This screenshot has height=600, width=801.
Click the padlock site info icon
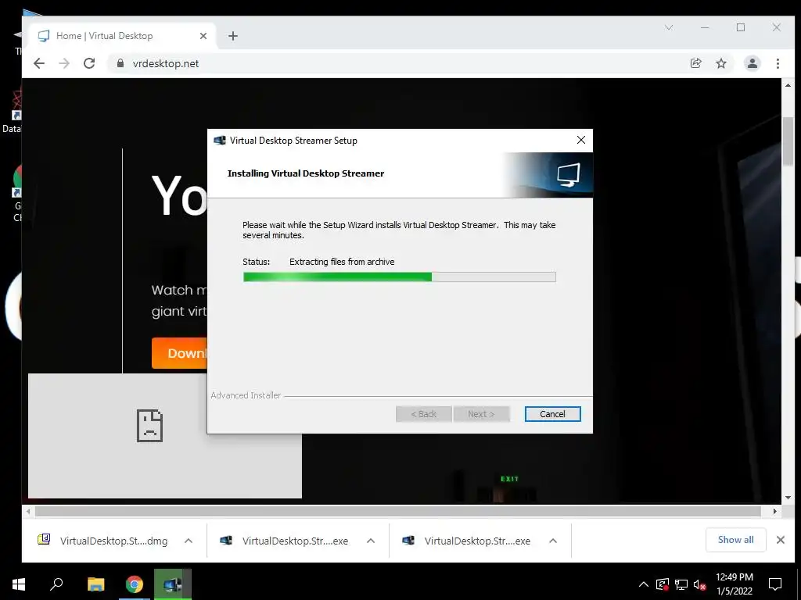click(x=120, y=63)
